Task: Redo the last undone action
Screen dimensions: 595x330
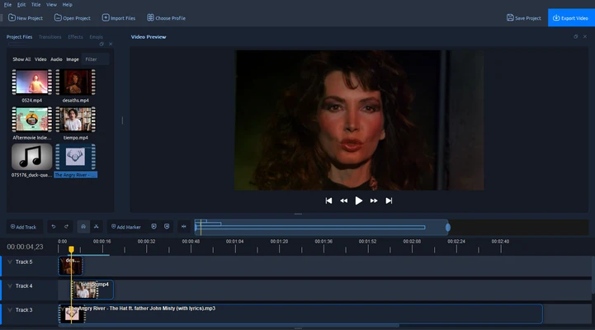Action: tap(66, 226)
